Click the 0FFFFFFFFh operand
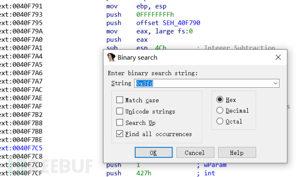307x177 pixels. [x=155, y=15]
